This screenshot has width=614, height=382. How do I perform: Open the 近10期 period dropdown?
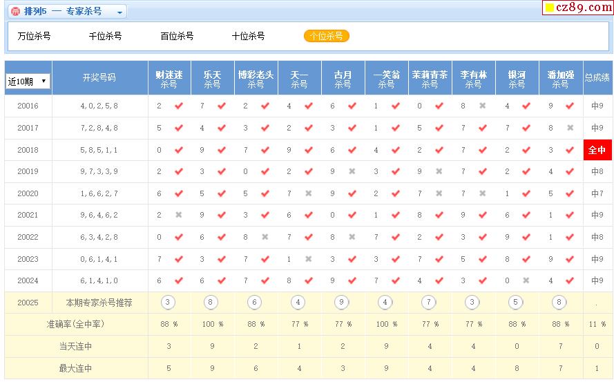28,82
